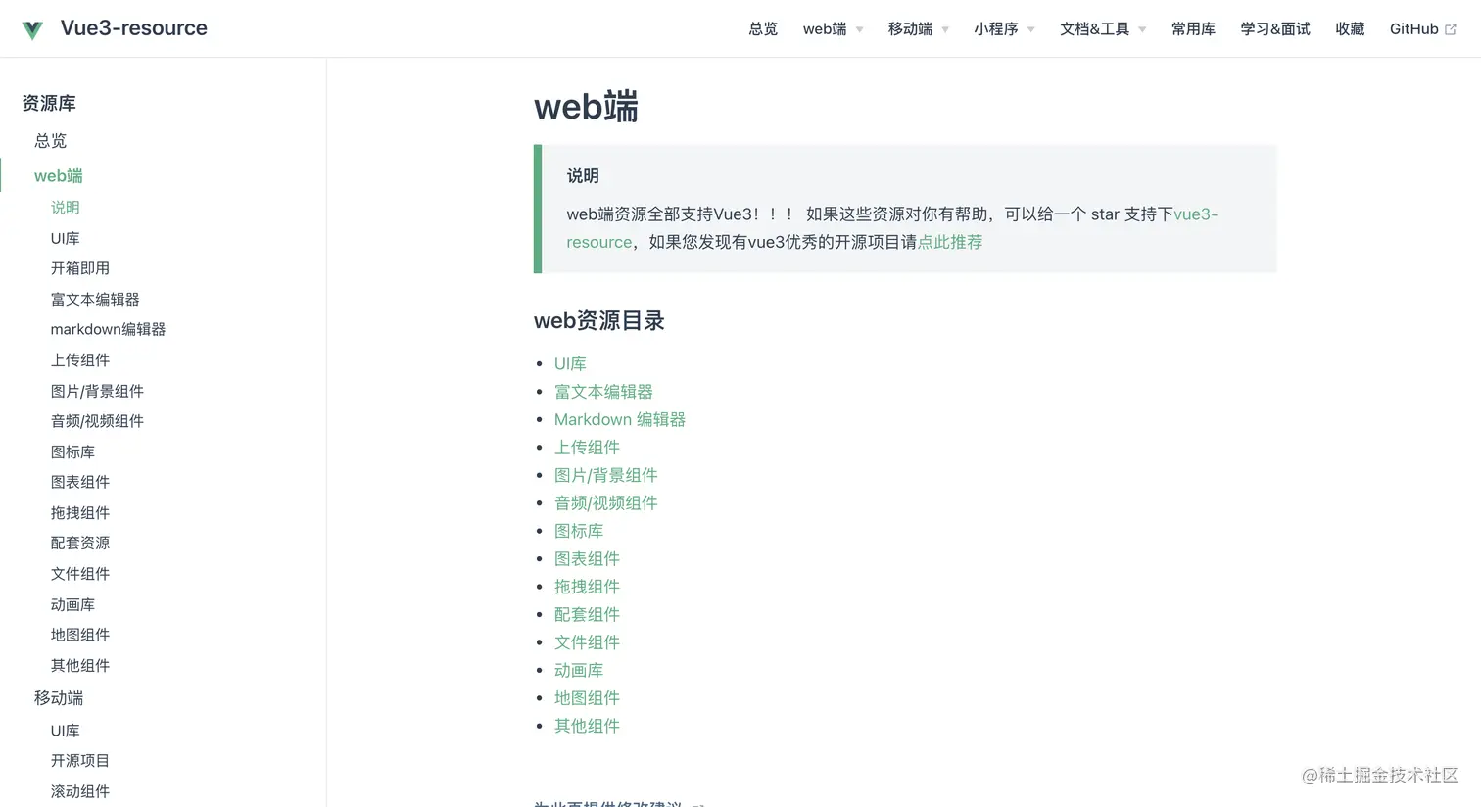Screen dimensions: 1481x807
Task: Open 文件组件 link in the directory list
Action: [587, 642]
